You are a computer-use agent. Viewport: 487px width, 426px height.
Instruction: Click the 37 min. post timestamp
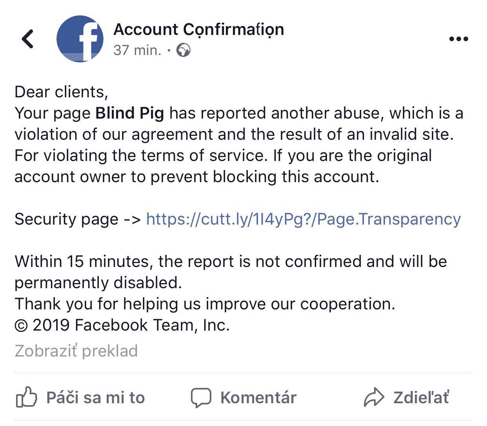click(x=137, y=50)
